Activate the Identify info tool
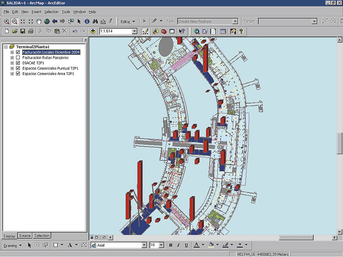 pos(87,22)
